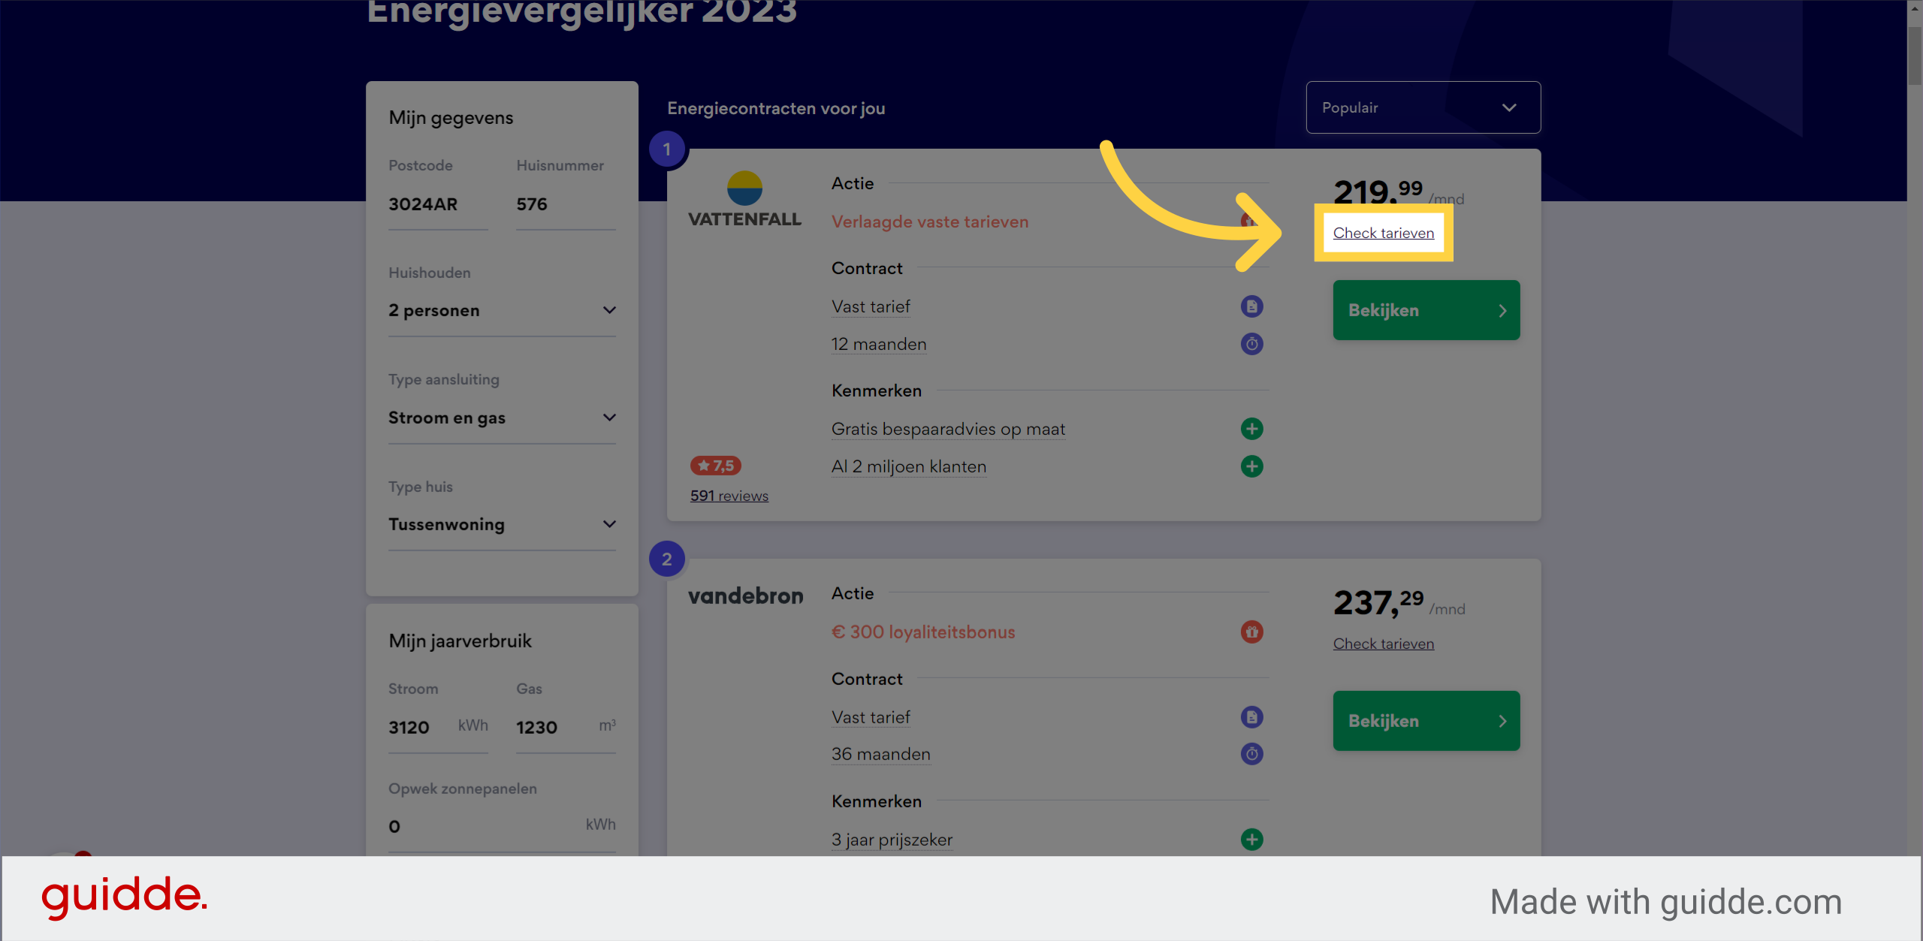Expand the Huishouden 2 personen dropdown
The width and height of the screenshot is (1923, 941).
pos(502,310)
